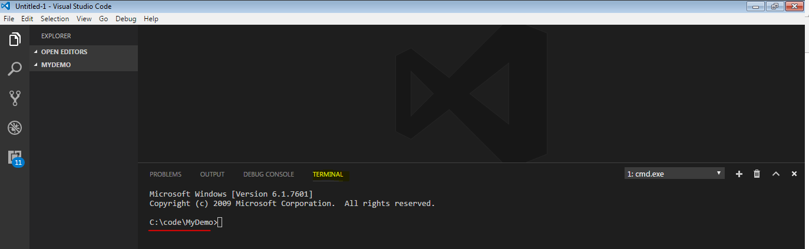Click the Microsoft Windows version line
The image size is (809, 249).
coord(231,194)
